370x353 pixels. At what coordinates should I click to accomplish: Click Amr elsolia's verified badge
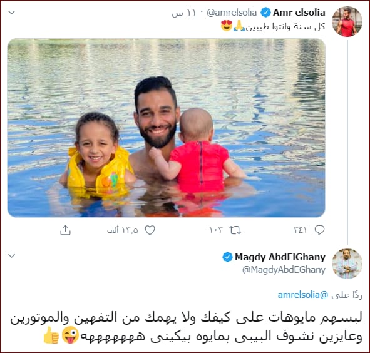coord(265,13)
